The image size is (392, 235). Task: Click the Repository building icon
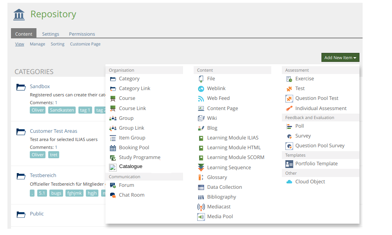pyautogui.click(x=19, y=14)
